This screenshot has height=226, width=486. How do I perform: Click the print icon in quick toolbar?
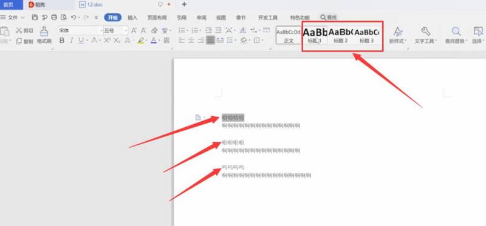point(54,18)
